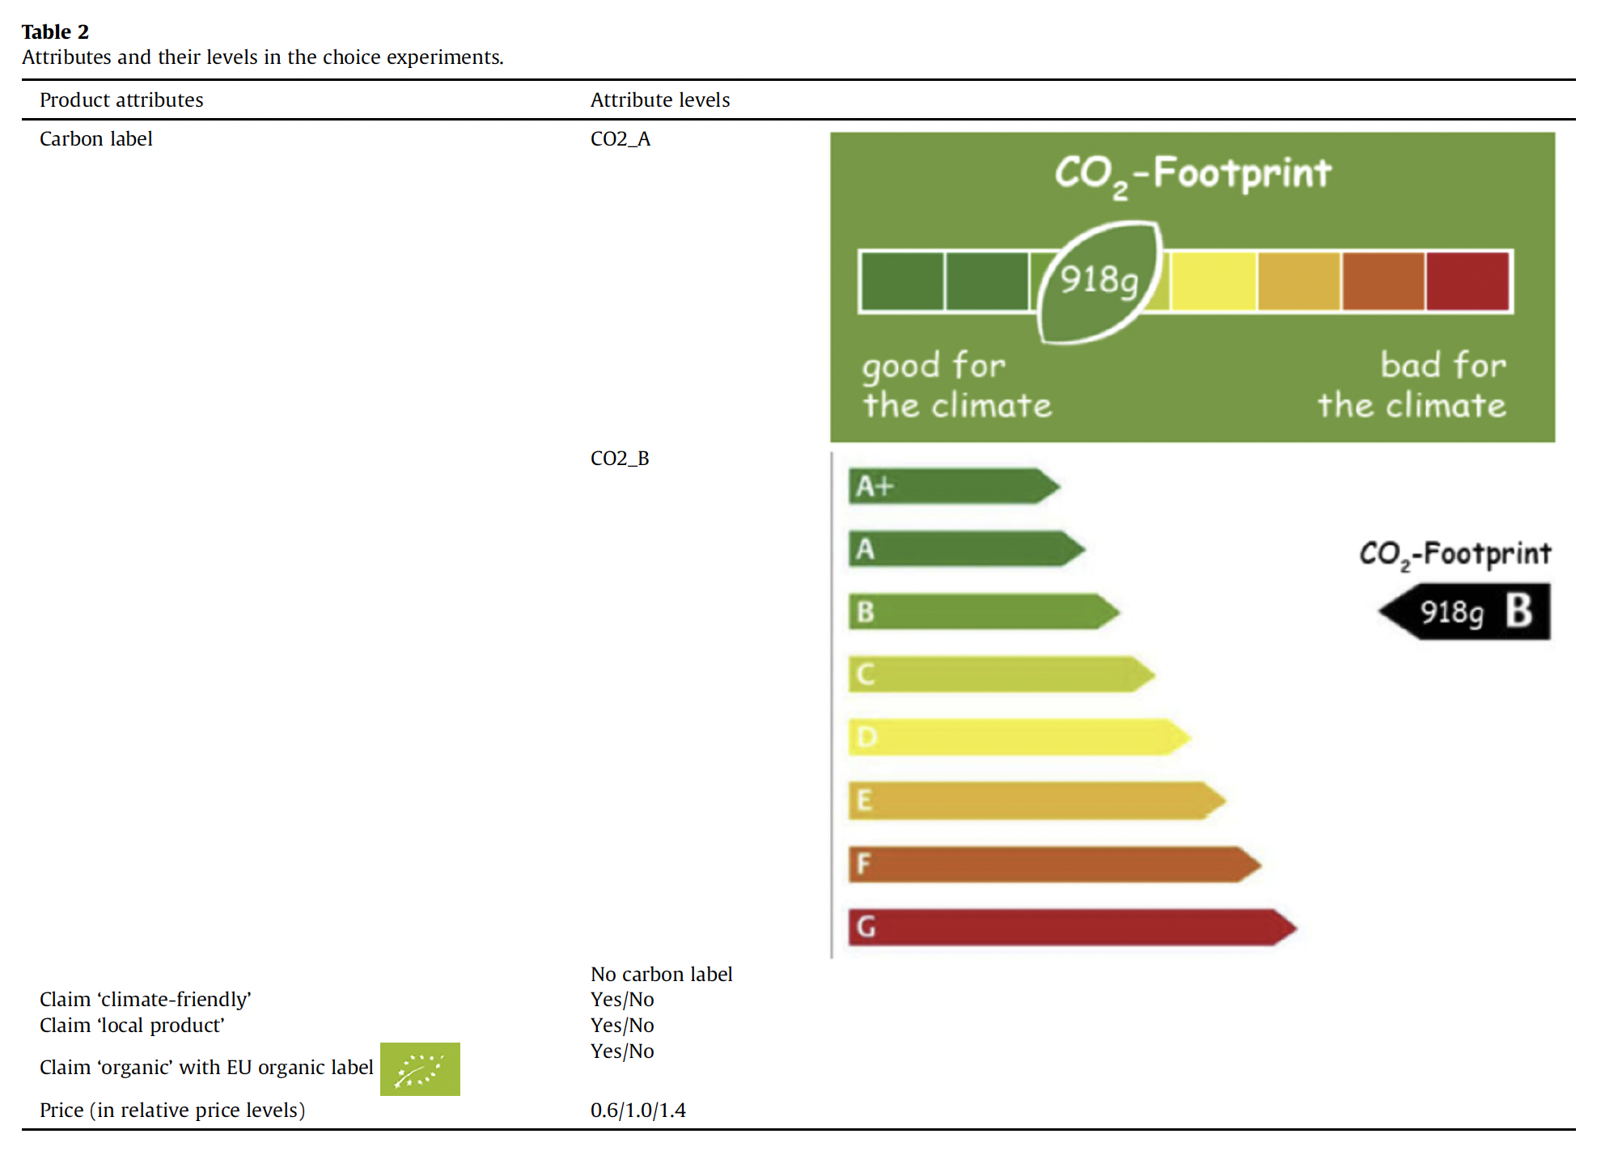Viewport: 1597px width, 1155px height.
Task: Click the 'CO2_A' attribute level text
Action: click(621, 139)
